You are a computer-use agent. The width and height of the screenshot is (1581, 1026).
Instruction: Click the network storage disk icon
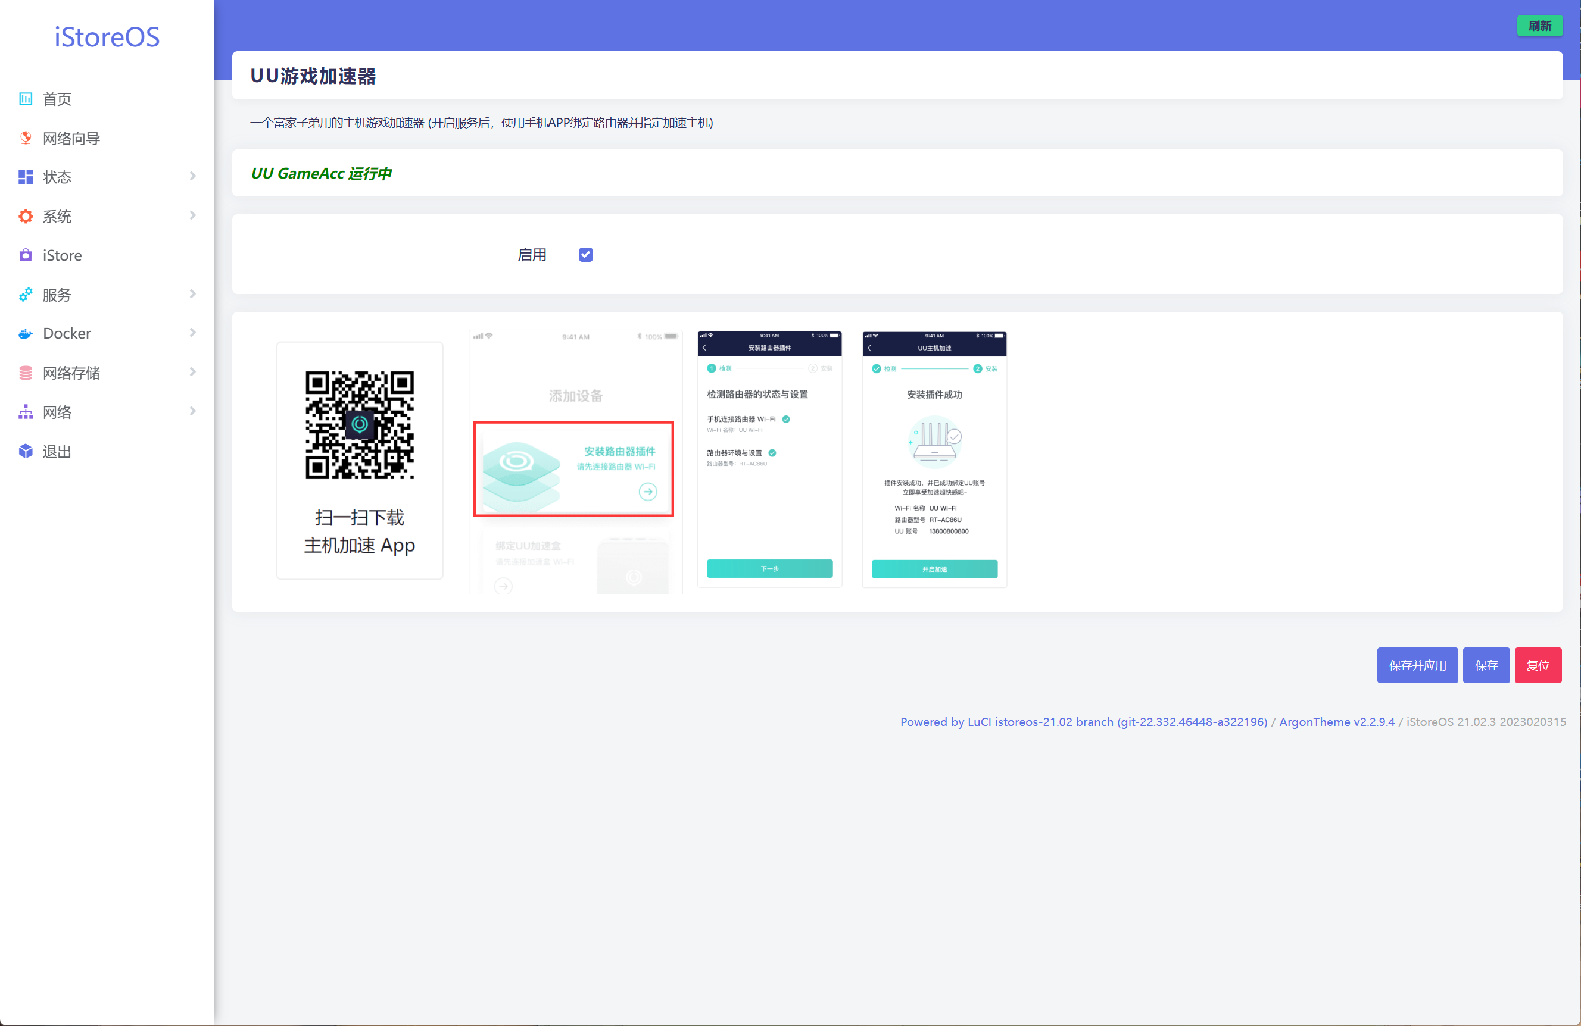[25, 373]
